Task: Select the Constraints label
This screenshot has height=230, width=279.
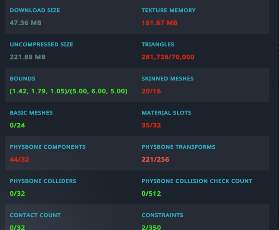Action: click(162, 215)
